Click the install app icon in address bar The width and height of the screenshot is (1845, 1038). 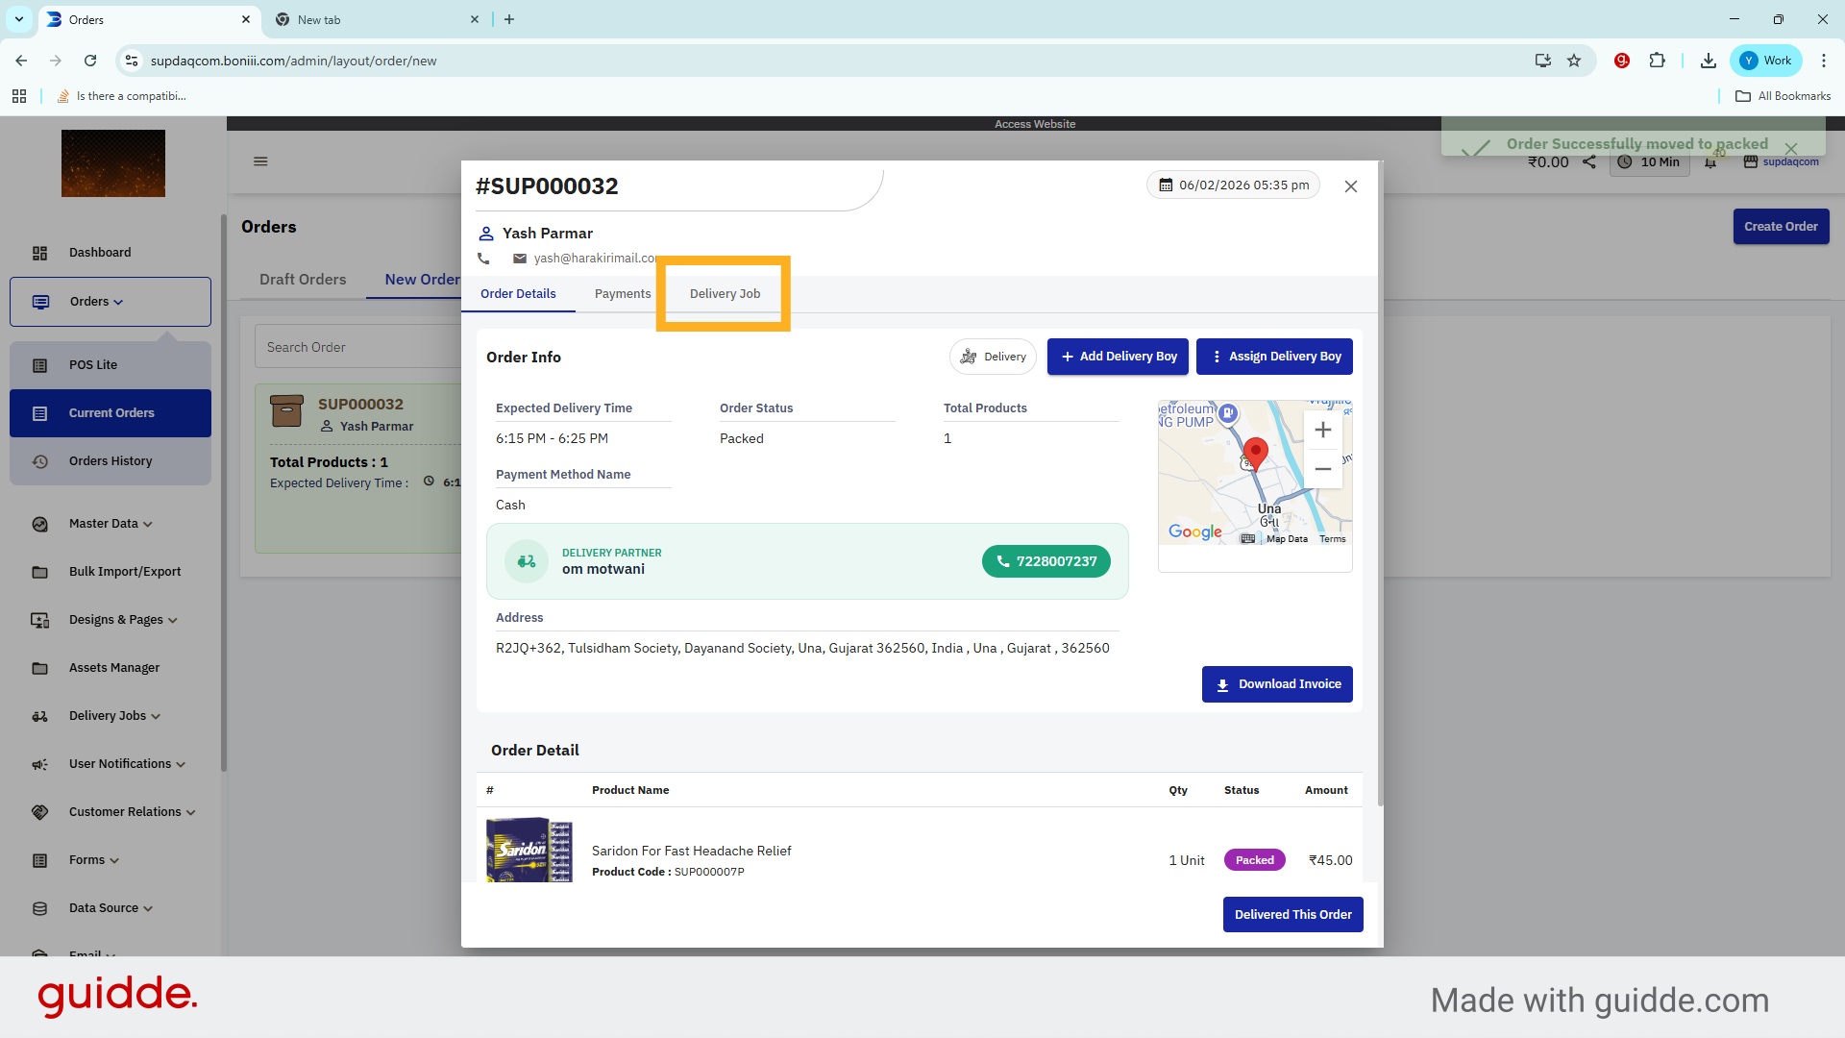click(1542, 61)
